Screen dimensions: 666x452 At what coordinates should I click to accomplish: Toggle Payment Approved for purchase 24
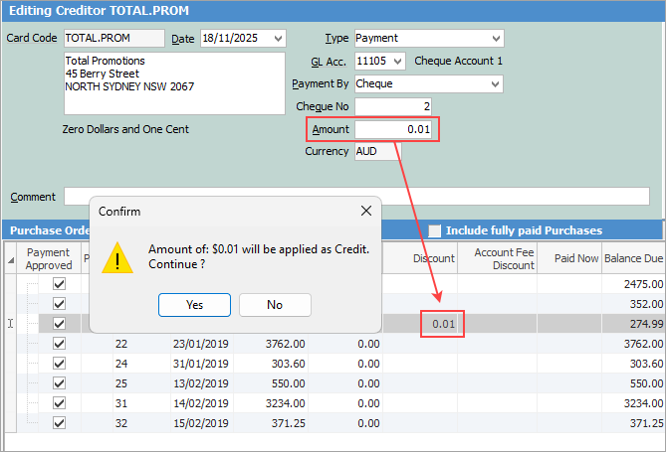[x=59, y=364]
